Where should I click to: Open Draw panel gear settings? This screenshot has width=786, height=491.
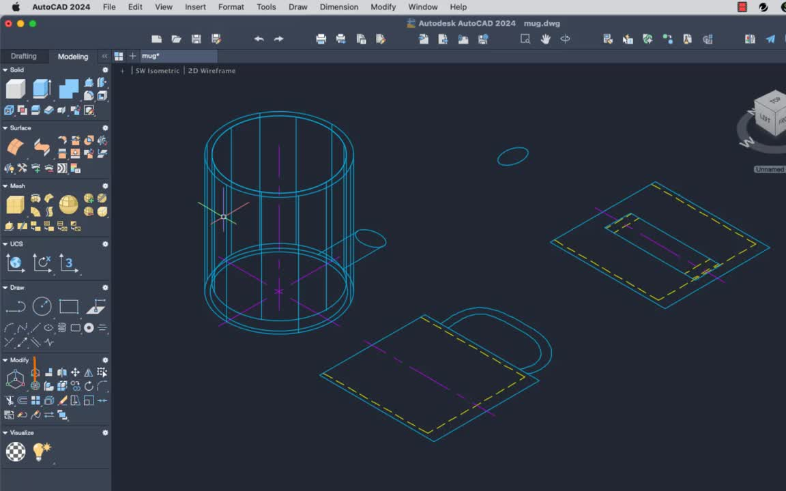[105, 288]
